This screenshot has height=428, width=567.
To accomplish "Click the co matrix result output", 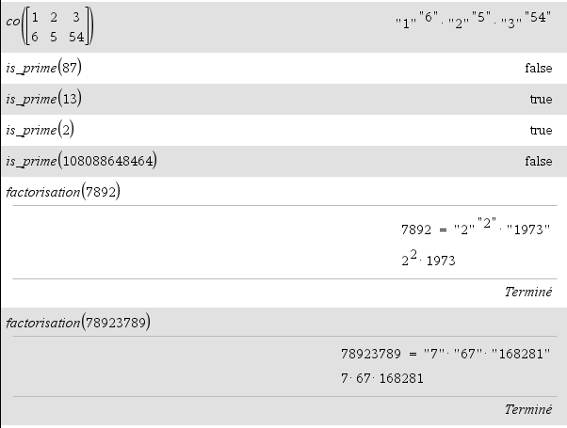I will (474, 21).
